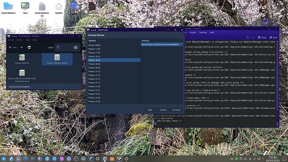This screenshot has height=162, width=288.
Task: Open the Printer menu in Print Settings
Action: [20, 40]
